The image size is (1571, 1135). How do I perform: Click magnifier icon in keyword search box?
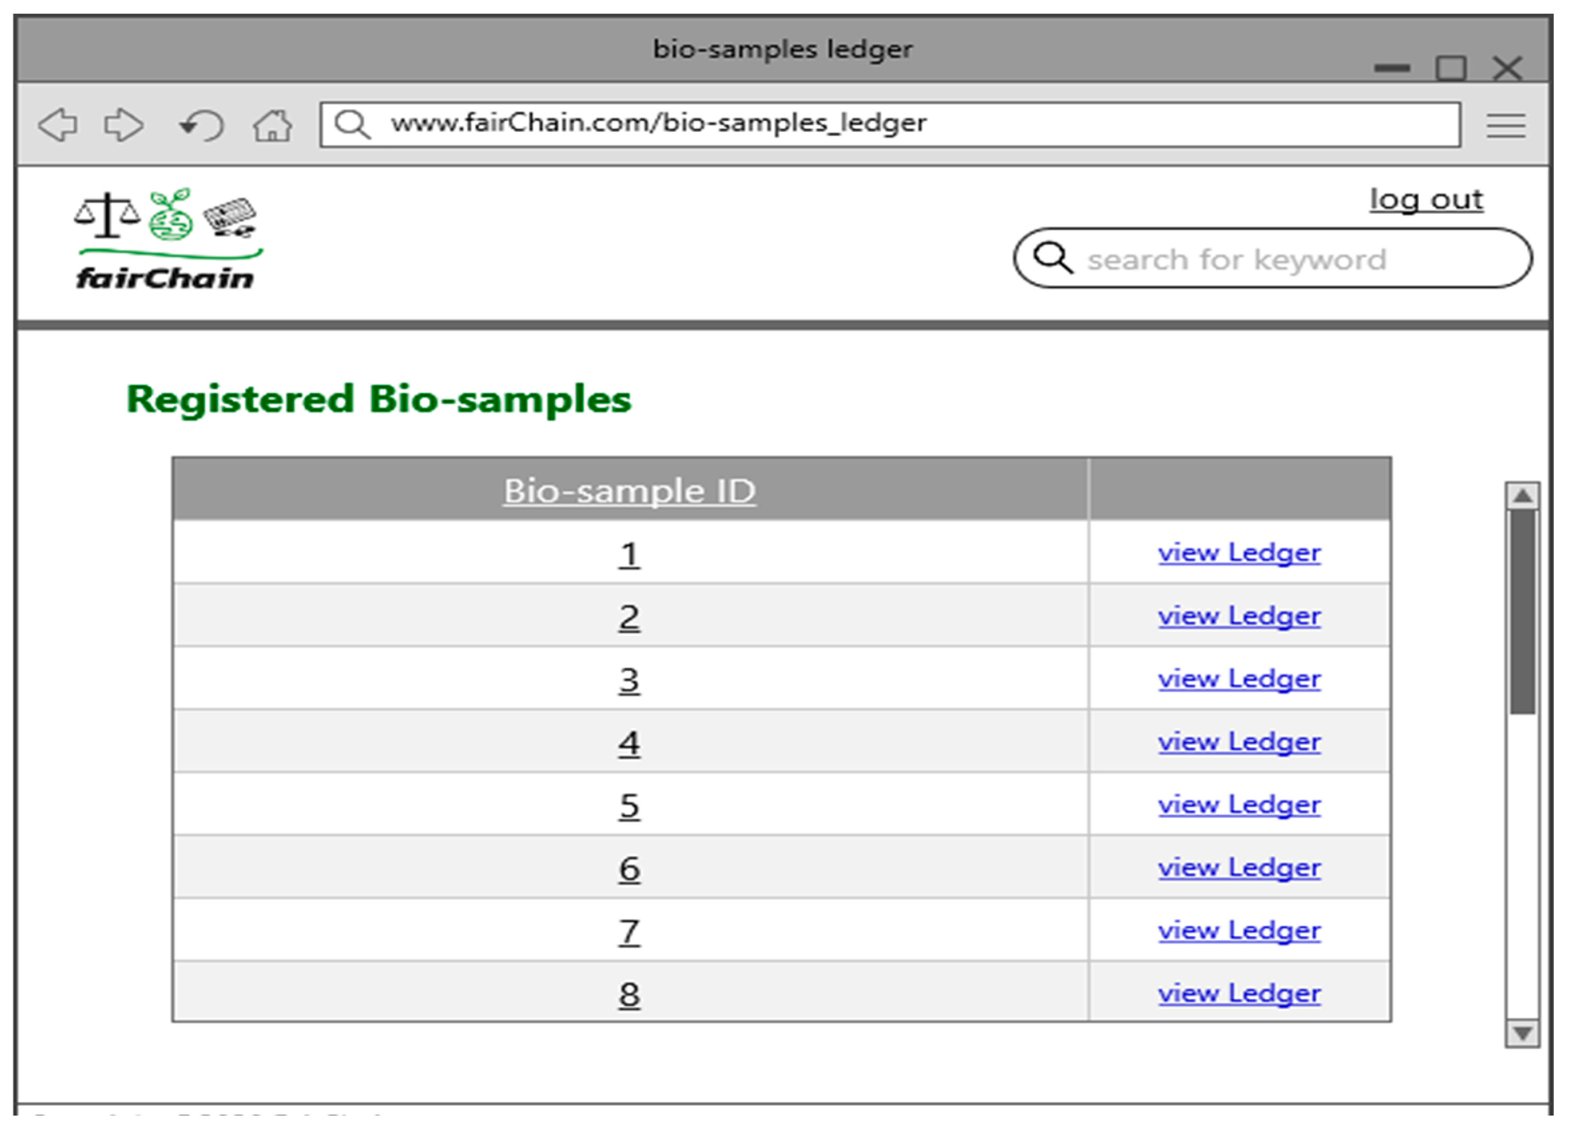(x=1053, y=258)
